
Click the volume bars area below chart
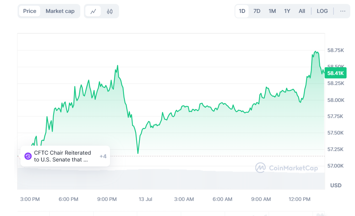point(171,179)
